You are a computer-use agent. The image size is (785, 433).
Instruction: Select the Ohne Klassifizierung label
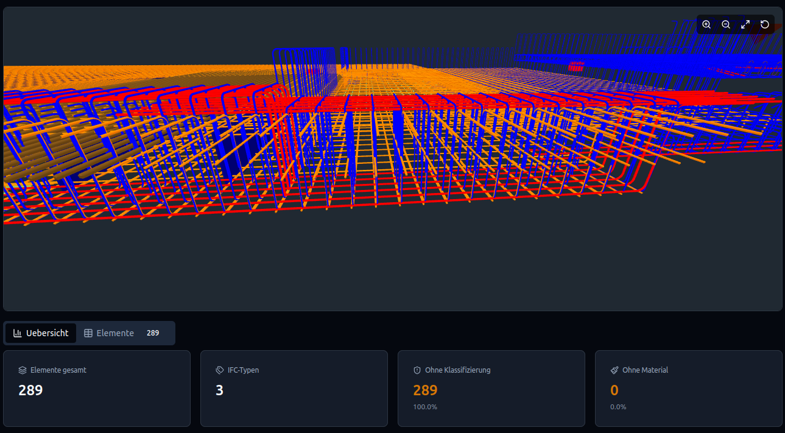[457, 370]
